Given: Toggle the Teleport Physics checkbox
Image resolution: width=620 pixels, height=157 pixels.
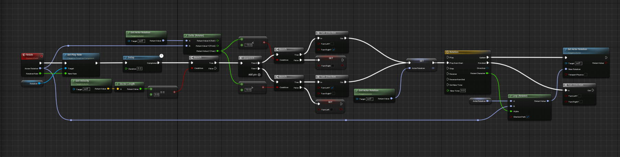Looking at the screenshot, I should pyautogui.click(x=586, y=75).
